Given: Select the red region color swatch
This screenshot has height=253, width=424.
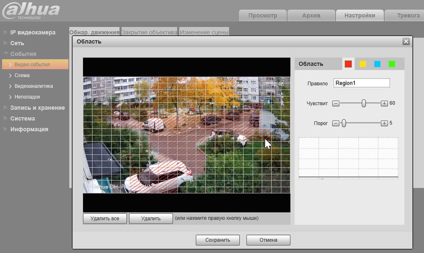Looking at the screenshot, I should 348,64.
